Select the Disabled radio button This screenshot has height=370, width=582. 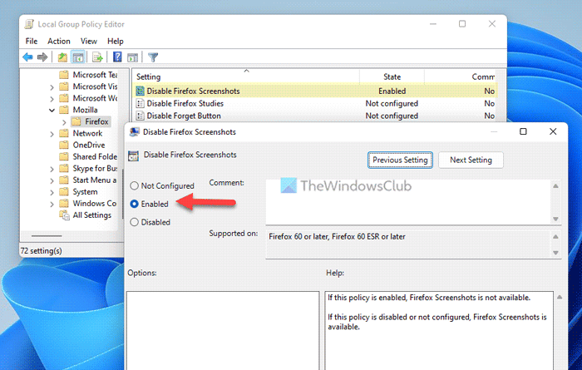click(x=134, y=222)
